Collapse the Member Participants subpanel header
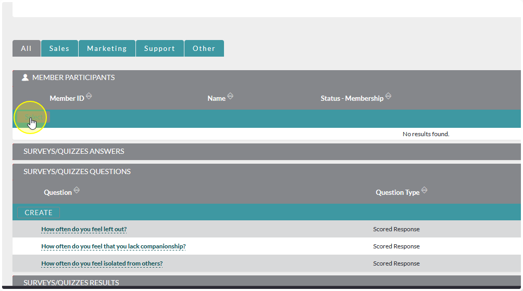This screenshot has height=291, width=523. coord(73,77)
